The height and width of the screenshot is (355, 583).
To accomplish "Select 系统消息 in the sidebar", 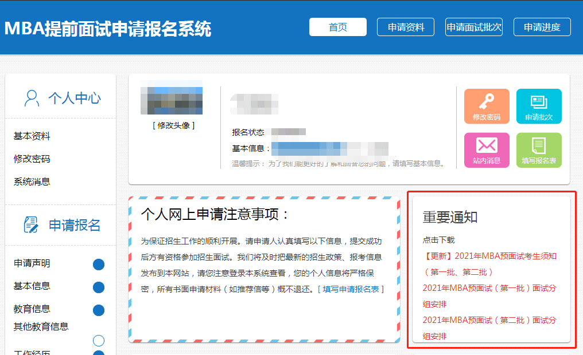I will (32, 182).
